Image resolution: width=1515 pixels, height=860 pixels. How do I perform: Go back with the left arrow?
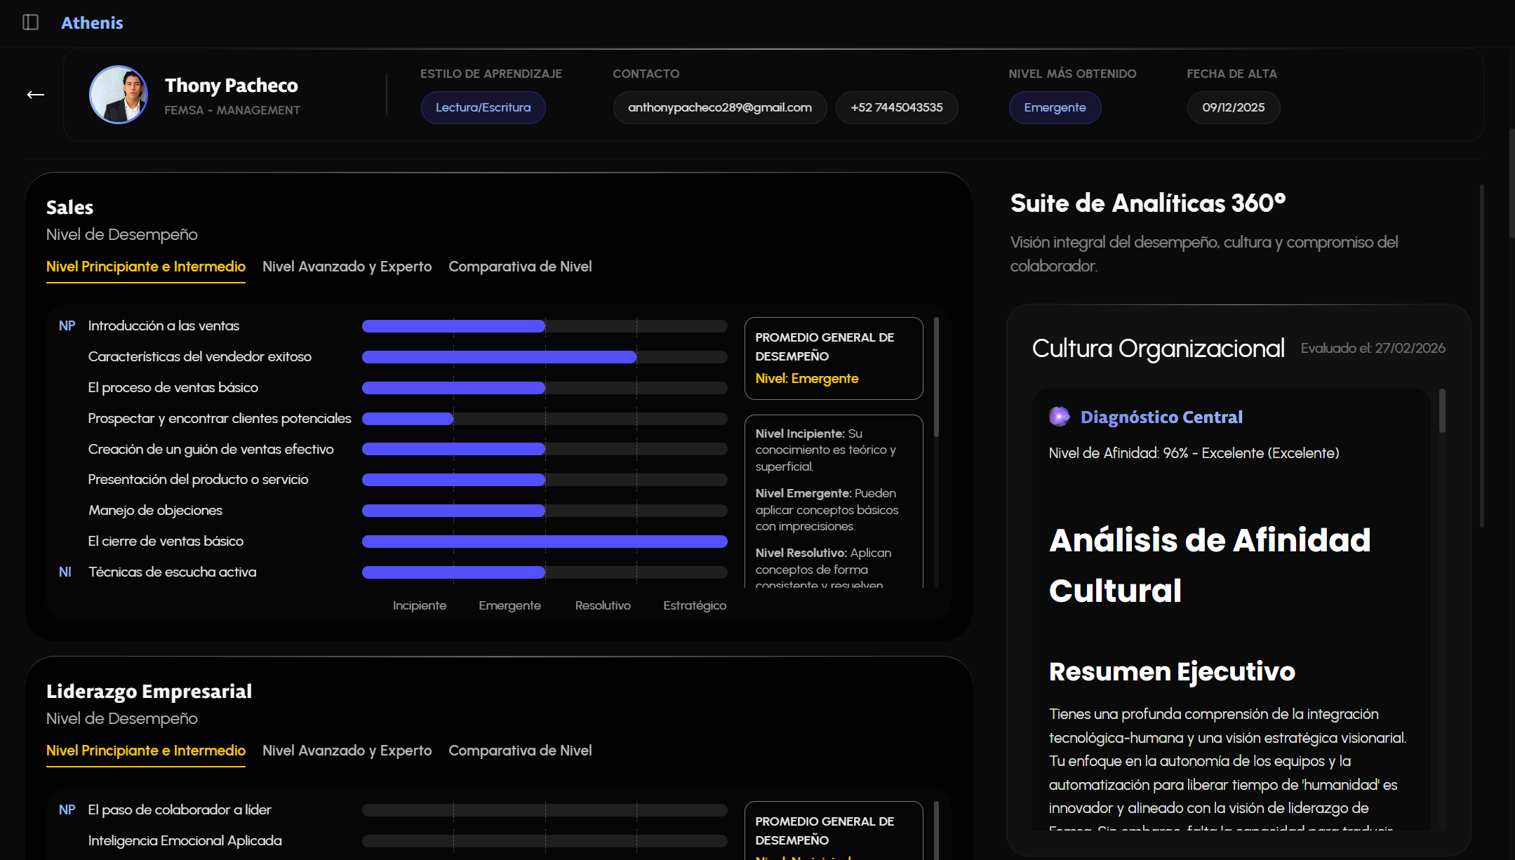pos(36,95)
